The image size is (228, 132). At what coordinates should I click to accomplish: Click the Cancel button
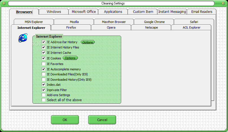(102, 120)
